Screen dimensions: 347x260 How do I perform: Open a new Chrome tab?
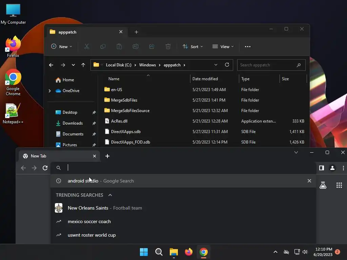107,156
